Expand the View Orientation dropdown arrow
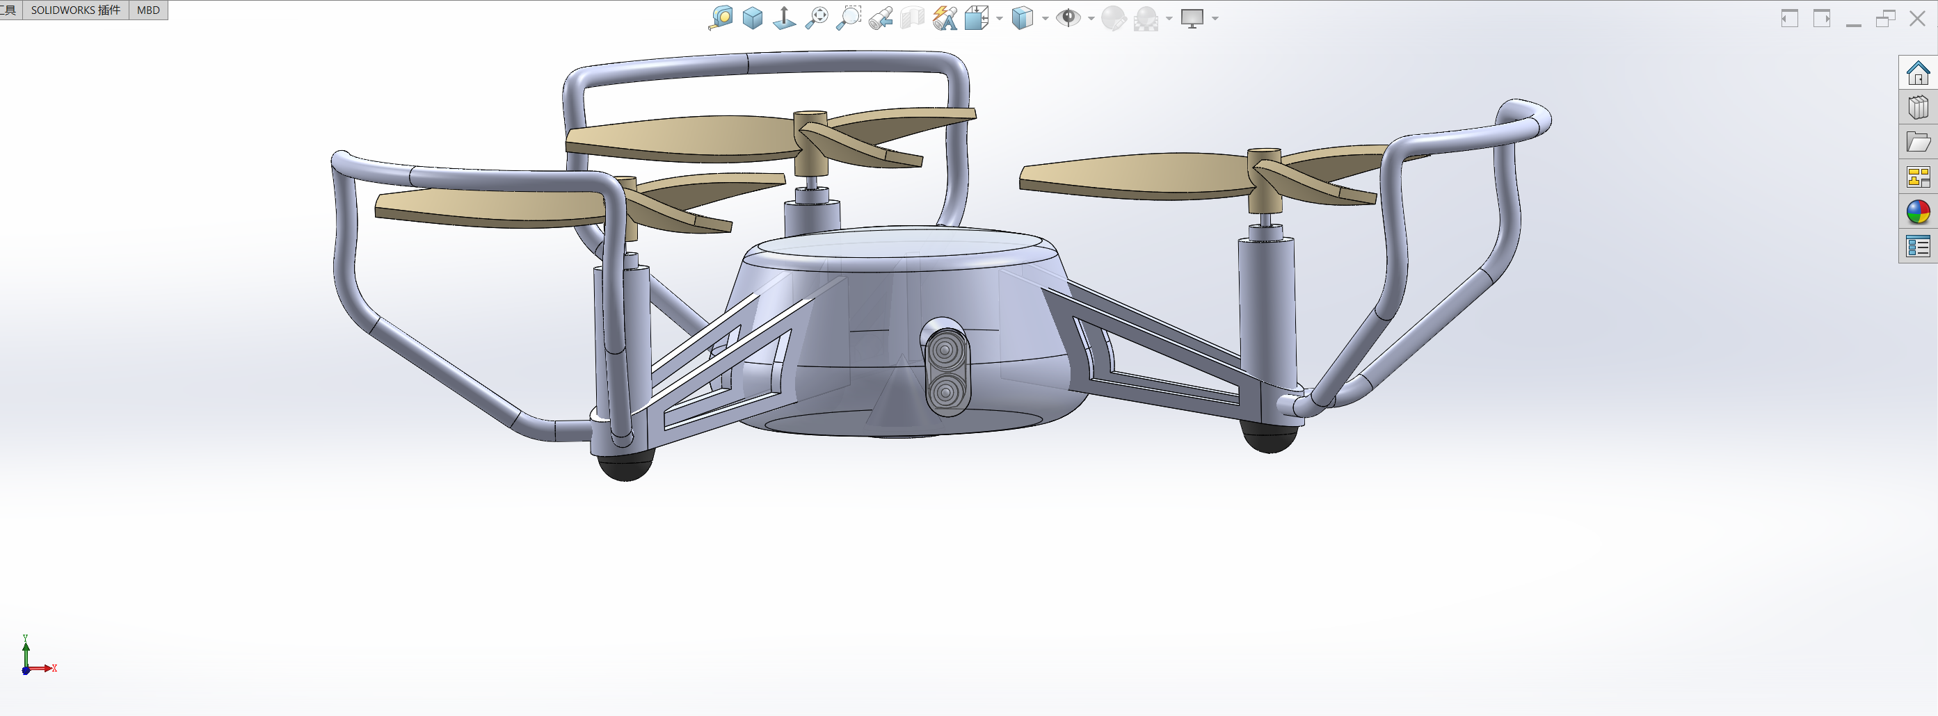The image size is (1938, 716). click(x=1000, y=19)
